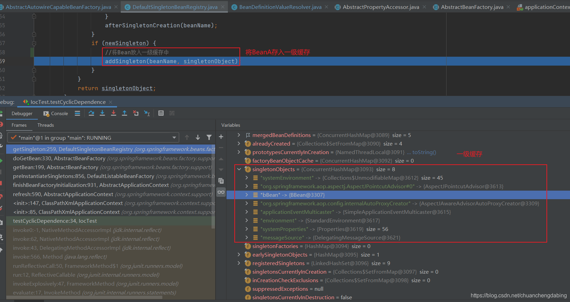
Task: Close the IocTest.testCyclicDependence debug session tab
Action: (111, 102)
